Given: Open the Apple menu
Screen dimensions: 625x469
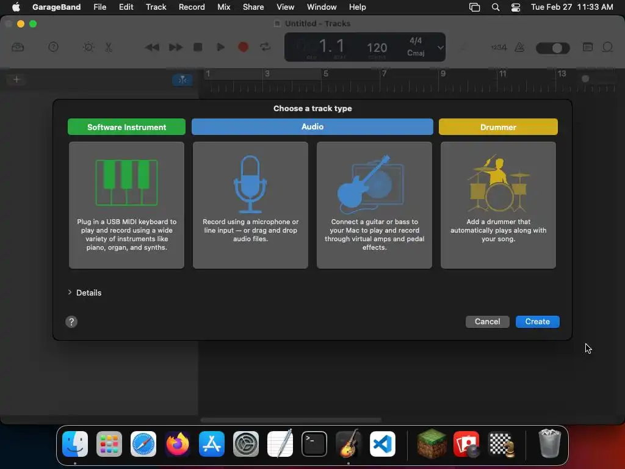Looking at the screenshot, I should pos(16,7).
